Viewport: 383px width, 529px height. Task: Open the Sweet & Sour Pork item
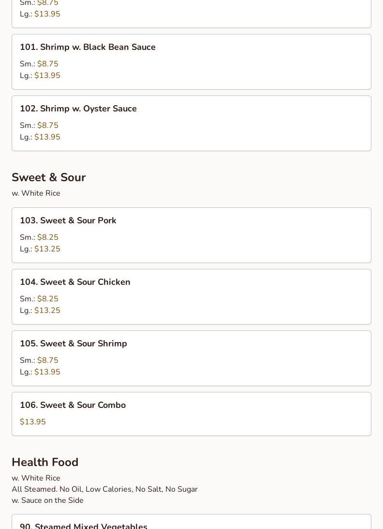click(68, 220)
